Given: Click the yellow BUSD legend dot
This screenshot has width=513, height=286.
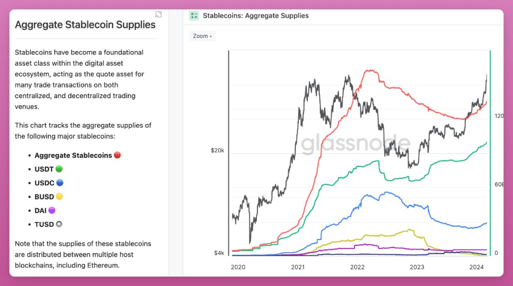Looking at the screenshot, I should click(x=59, y=196).
